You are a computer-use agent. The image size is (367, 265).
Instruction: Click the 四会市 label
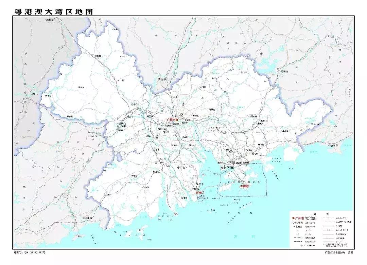(134, 105)
